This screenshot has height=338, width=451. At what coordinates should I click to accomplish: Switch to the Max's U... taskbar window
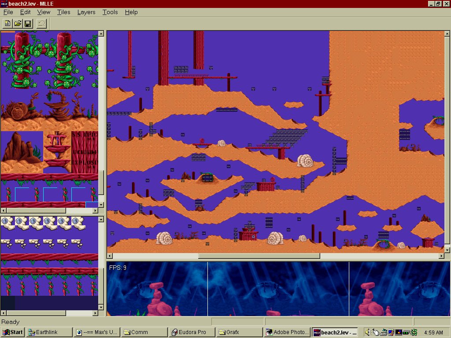97,332
